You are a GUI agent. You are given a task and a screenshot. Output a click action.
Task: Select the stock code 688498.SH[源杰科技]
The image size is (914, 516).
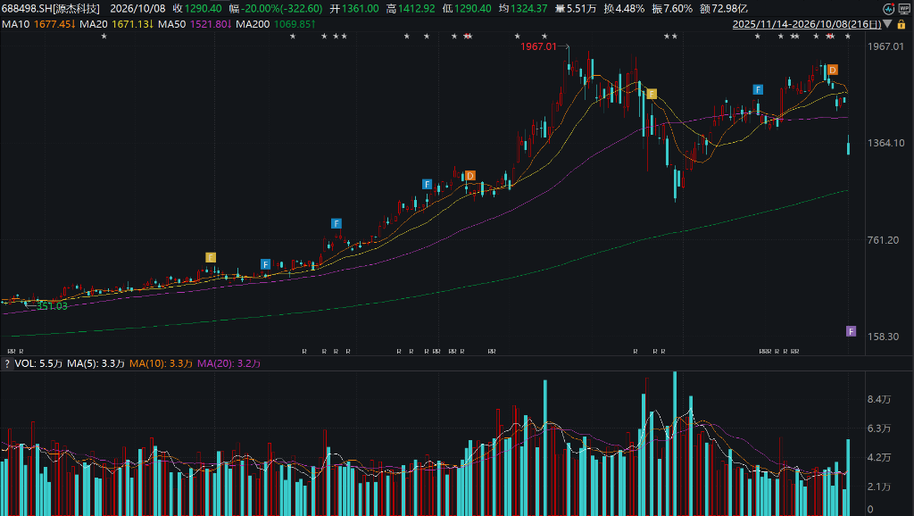(51, 9)
